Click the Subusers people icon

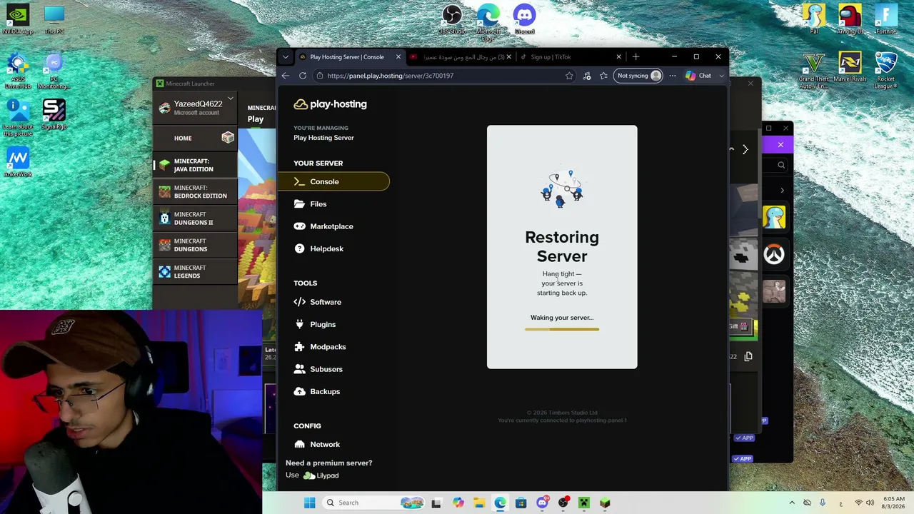(x=299, y=369)
